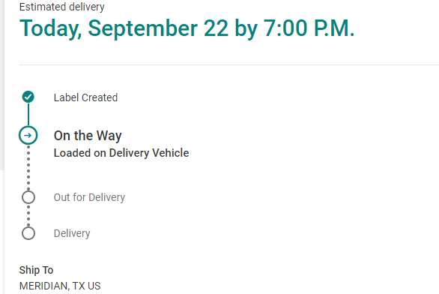Click the word Today in the delivery heading
Viewport: 439px width, 294px height.
coord(51,28)
